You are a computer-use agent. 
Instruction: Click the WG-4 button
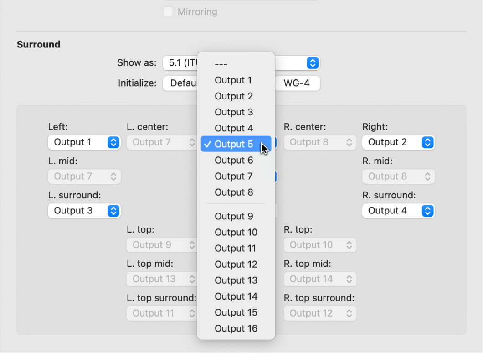pos(297,83)
